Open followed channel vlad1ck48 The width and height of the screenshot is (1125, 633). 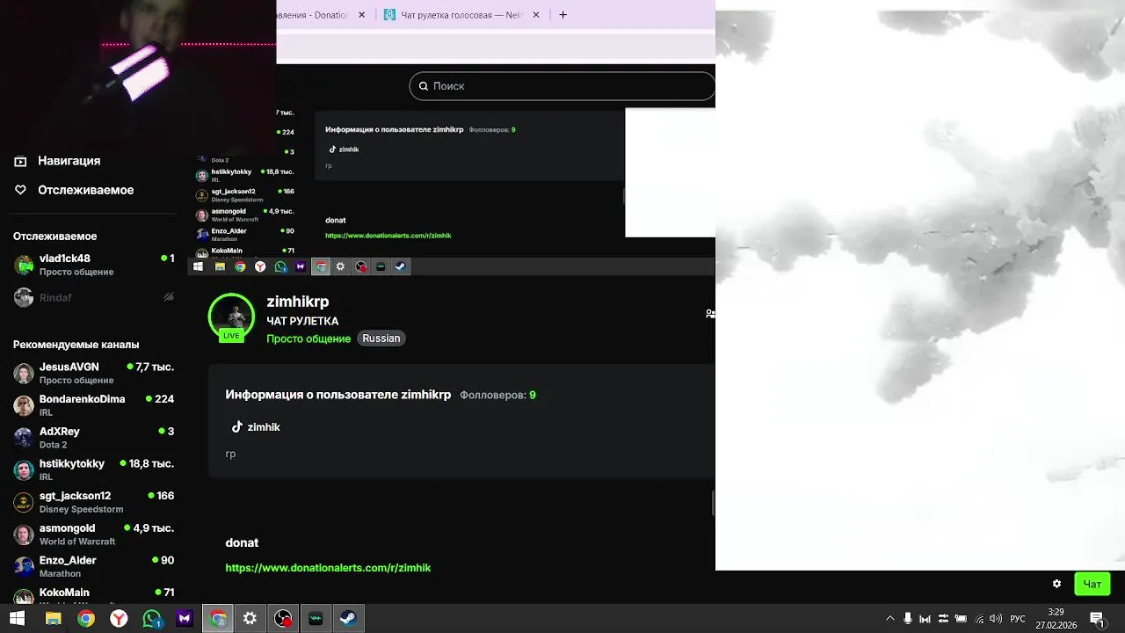pyautogui.click(x=94, y=265)
